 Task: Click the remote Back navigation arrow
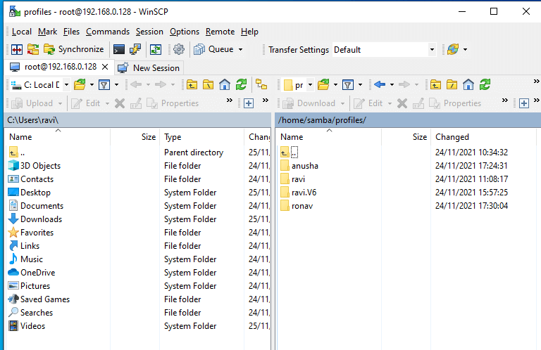380,84
